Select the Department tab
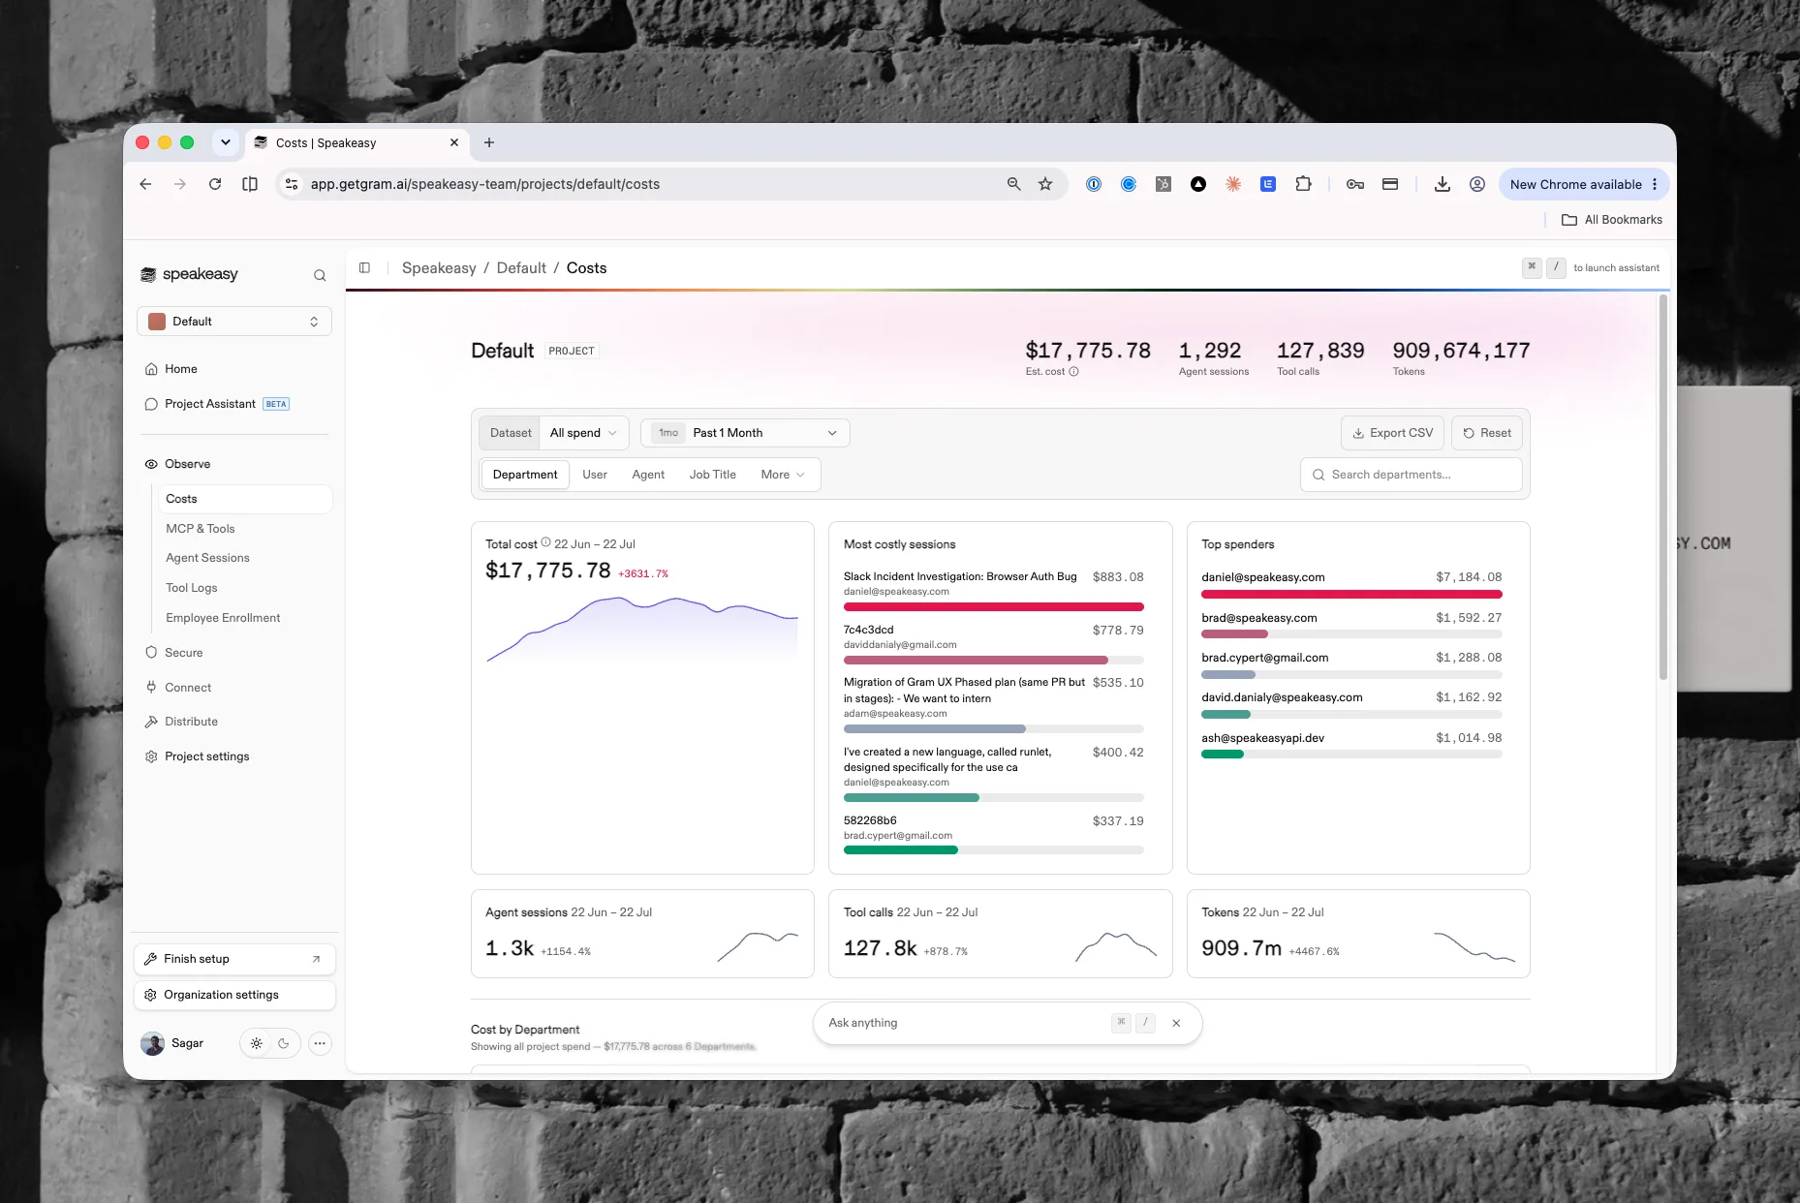This screenshot has height=1203, width=1800. click(525, 475)
